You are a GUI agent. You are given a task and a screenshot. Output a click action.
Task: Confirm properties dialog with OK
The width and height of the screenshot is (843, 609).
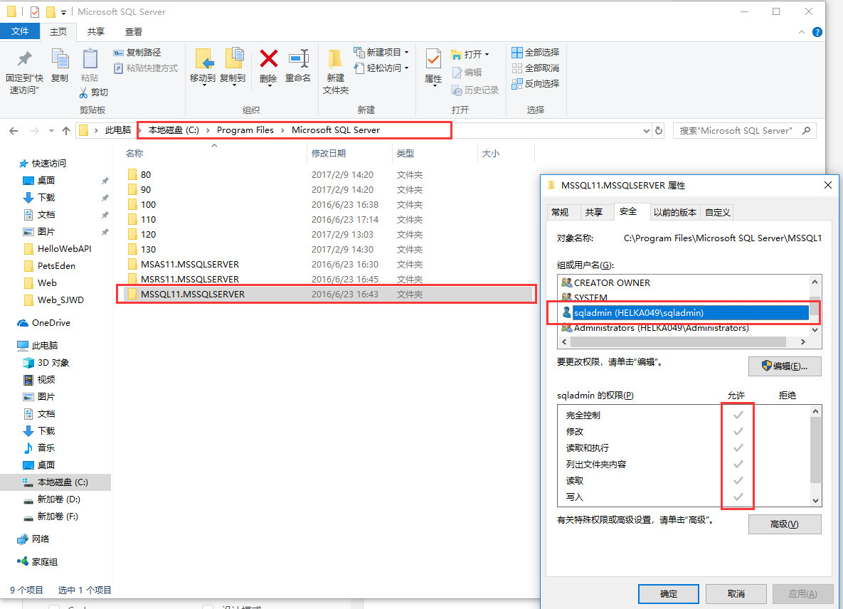[669, 594]
